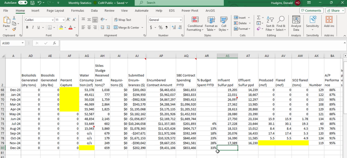Screen dimensions: 347x158
Task: Click the Cut scissors icon
Action: 14,18
